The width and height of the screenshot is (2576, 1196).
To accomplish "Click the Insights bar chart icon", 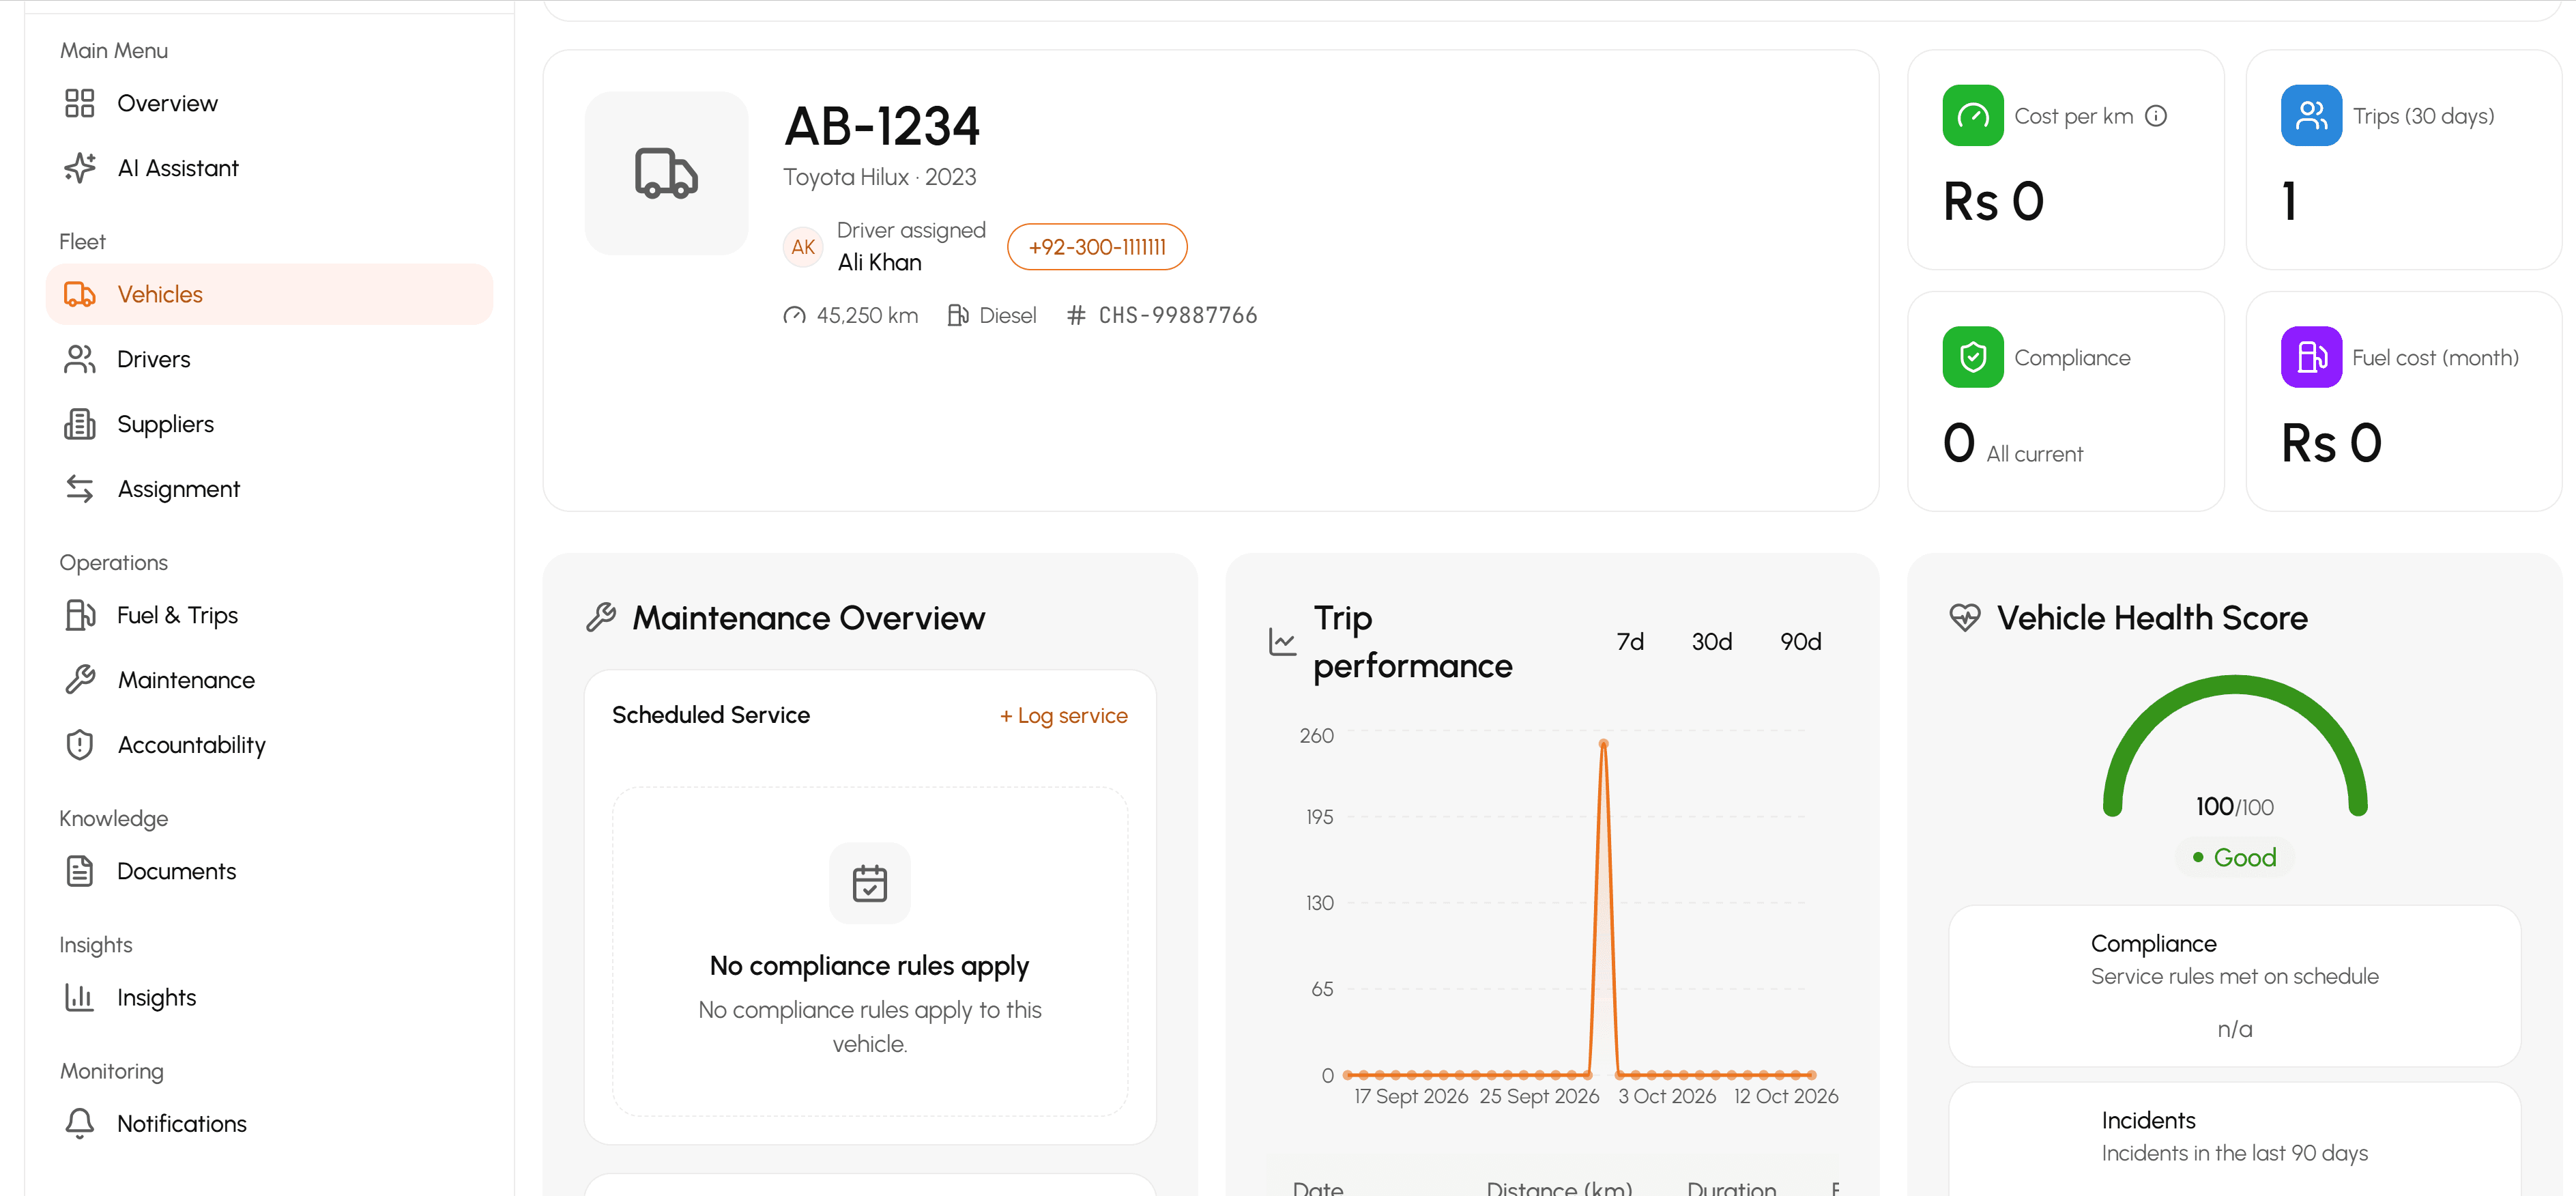I will pos(80,997).
